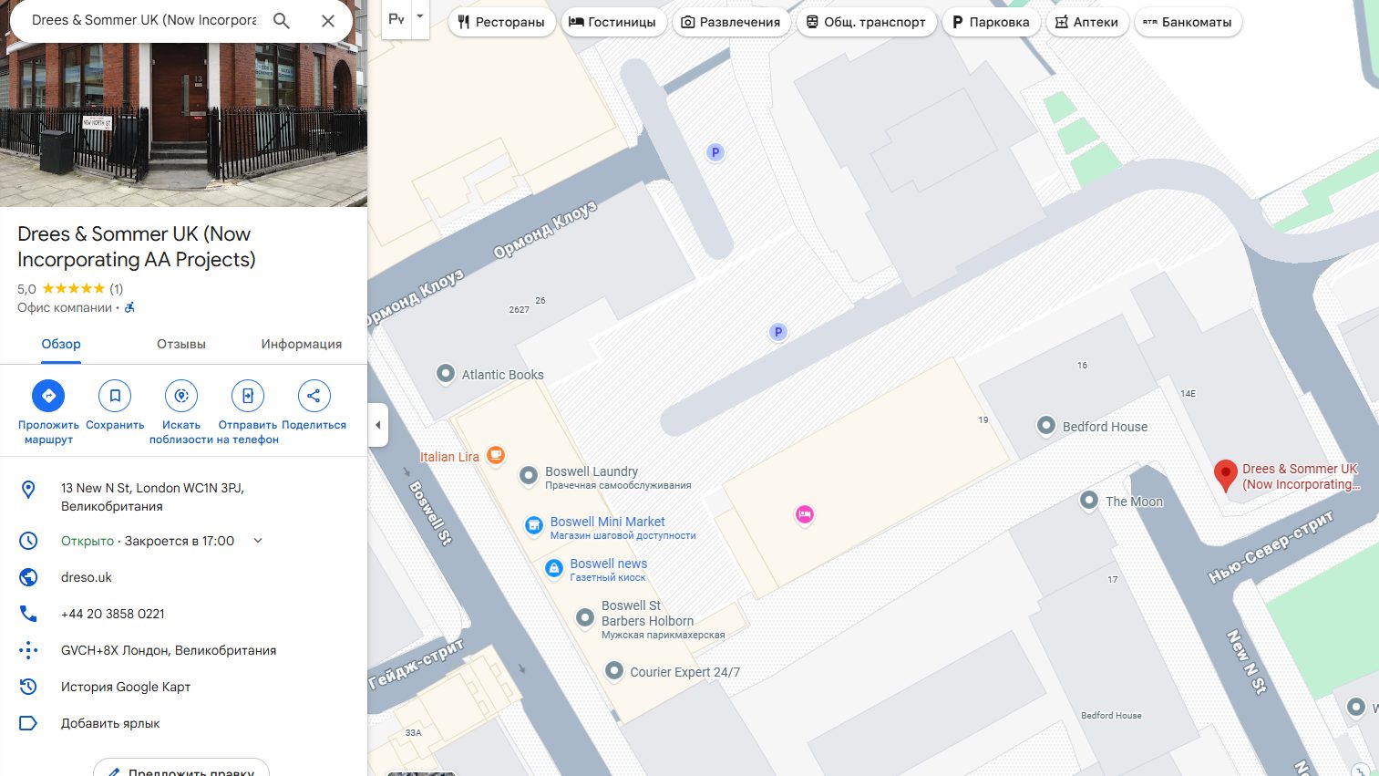
Task: Switch to the Отзывы tab
Action: pyautogui.click(x=181, y=344)
